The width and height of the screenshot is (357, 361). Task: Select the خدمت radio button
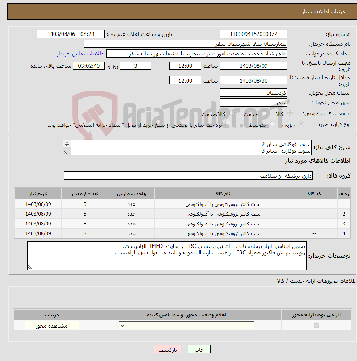tap(265, 113)
